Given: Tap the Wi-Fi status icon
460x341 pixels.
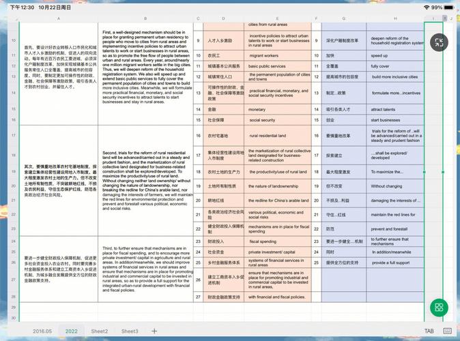Looking at the screenshot, I should click(x=427, y=8).
